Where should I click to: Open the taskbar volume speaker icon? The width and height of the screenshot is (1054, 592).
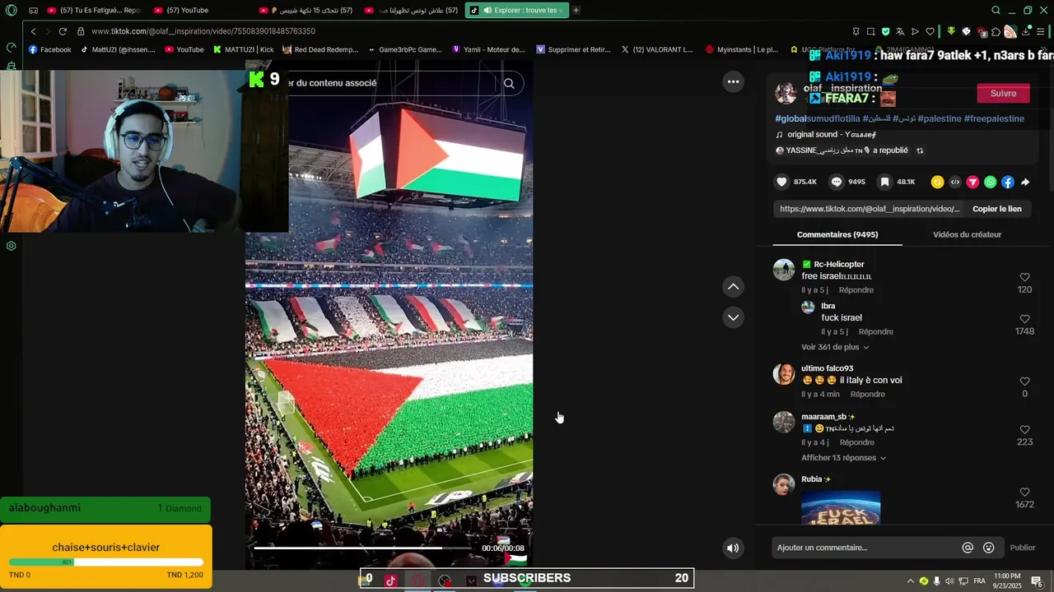pyautogui.click(x=949, y=581)
